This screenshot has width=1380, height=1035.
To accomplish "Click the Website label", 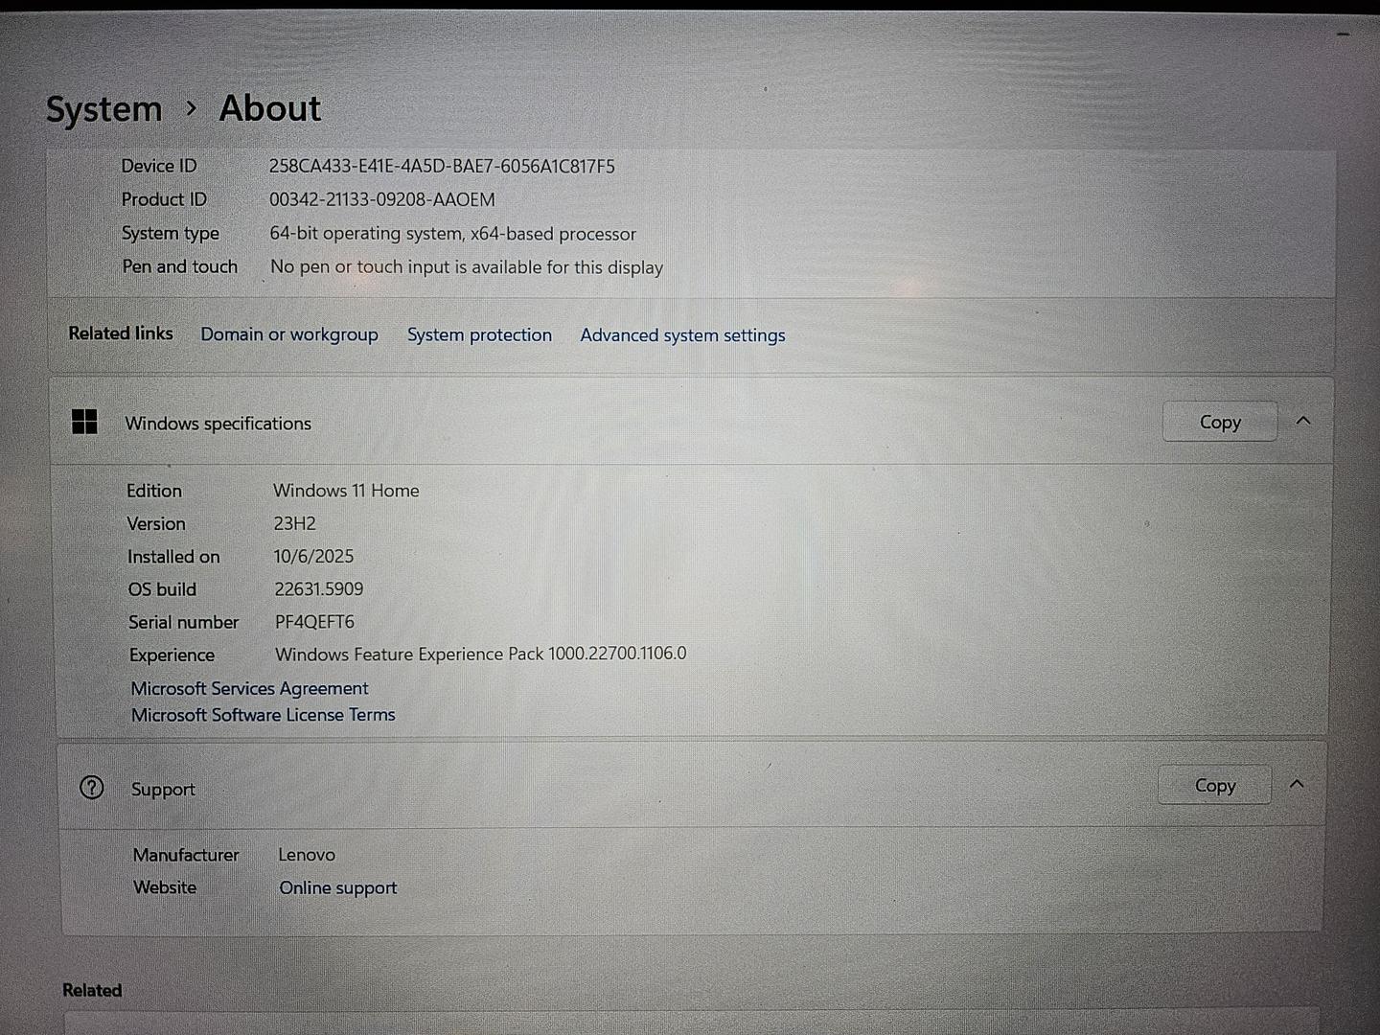I will click(x=165, y=887).
